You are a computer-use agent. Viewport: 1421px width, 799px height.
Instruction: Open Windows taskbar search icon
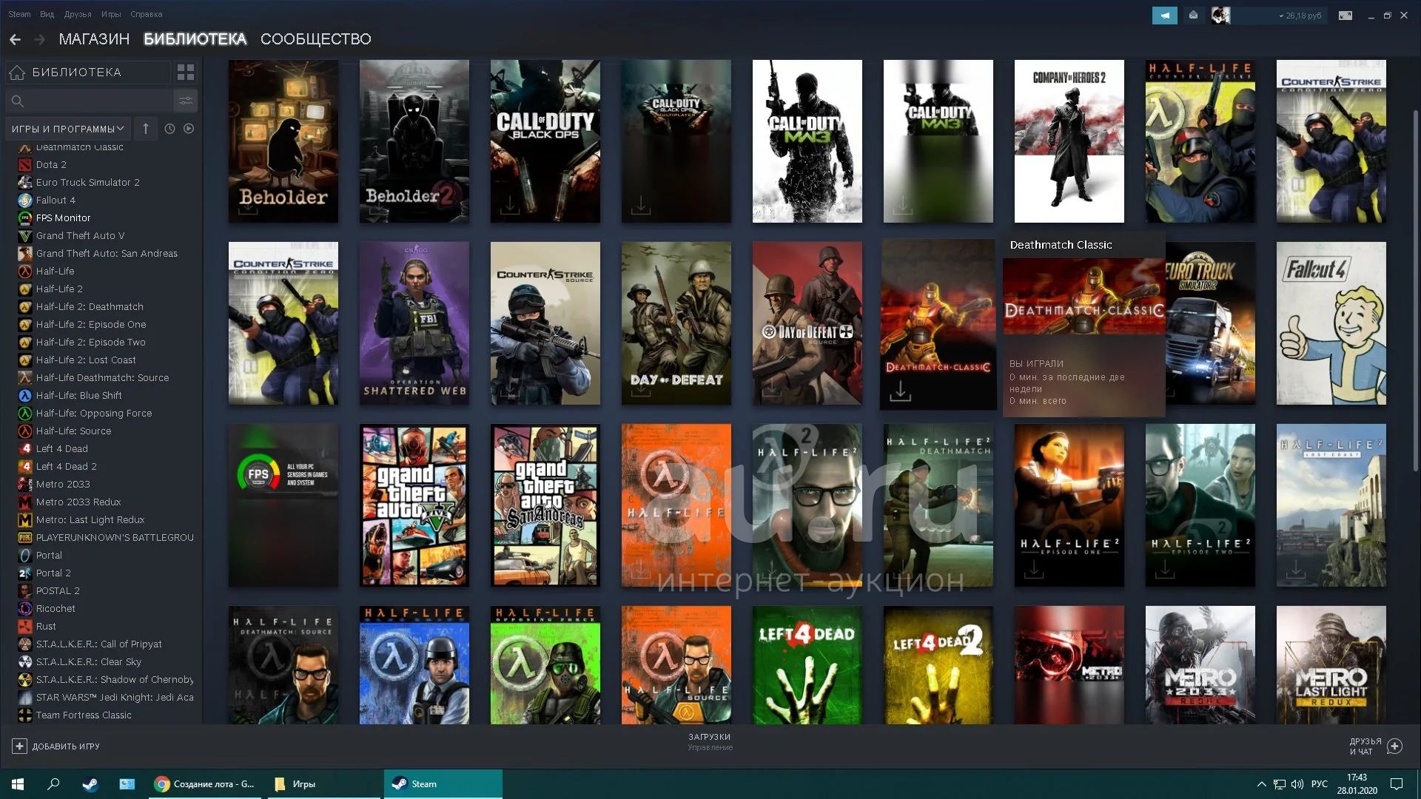click(53, 784)
